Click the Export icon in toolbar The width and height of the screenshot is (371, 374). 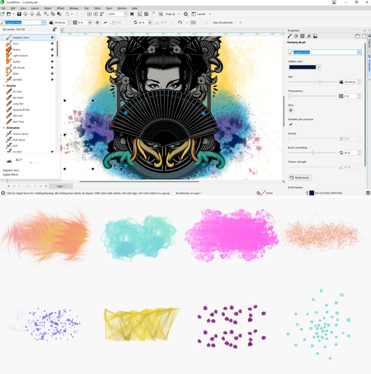[96, 14]
